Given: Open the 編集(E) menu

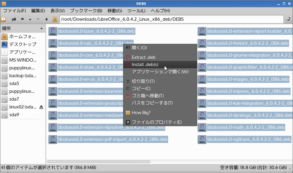Looking at the screenshot, I should 38,11.
